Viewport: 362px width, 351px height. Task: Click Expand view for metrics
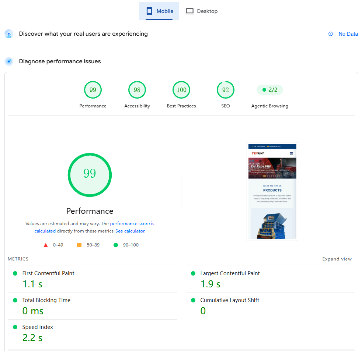point(337,259)
